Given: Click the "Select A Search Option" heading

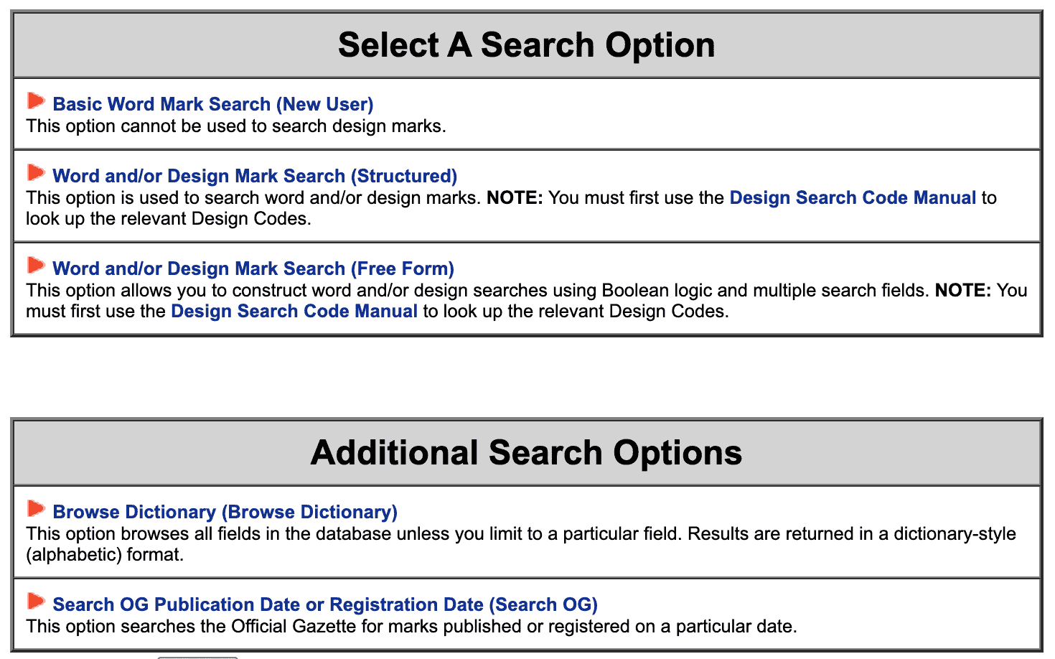Looking at the screenshot, I should click(x=527, y=45).
